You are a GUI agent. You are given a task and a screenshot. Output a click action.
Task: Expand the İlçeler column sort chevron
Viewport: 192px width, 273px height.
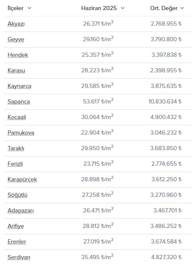(x=29, y=8)
